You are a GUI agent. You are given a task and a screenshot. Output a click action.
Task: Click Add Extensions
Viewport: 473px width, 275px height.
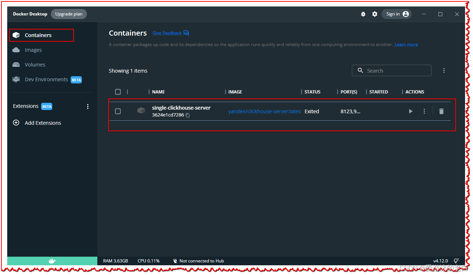pos(43,123)
